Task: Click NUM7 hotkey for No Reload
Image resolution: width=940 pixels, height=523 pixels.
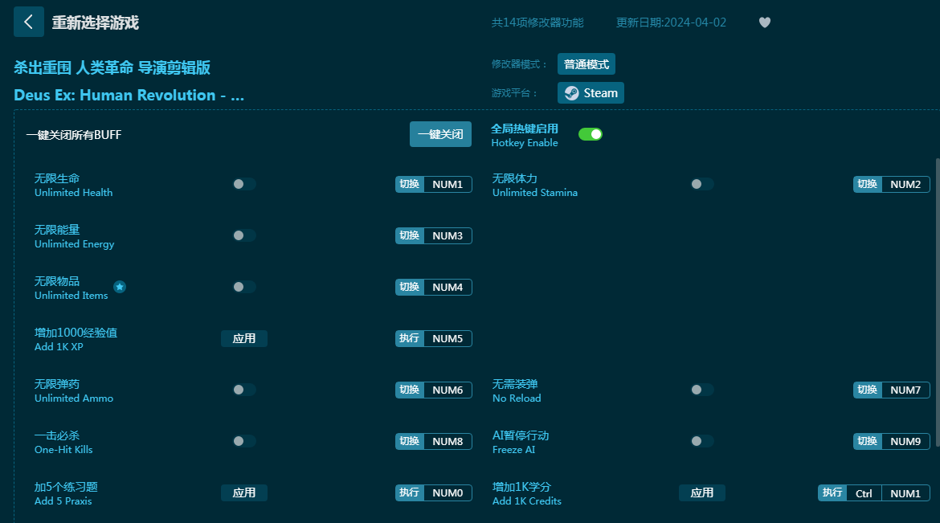Action: point(905,390)
